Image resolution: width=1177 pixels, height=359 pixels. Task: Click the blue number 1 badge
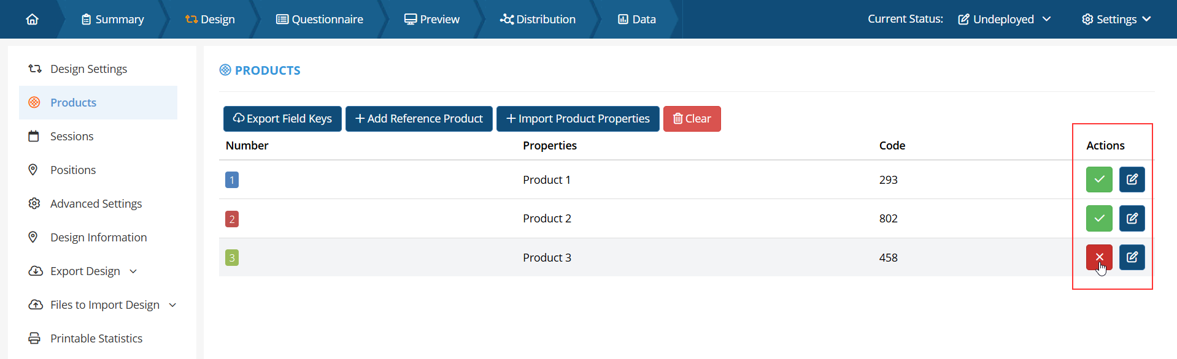pyautogui.click(x=232, y=180)
